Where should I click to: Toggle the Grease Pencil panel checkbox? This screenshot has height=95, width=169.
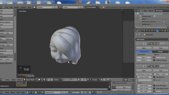tap(115, 83)
